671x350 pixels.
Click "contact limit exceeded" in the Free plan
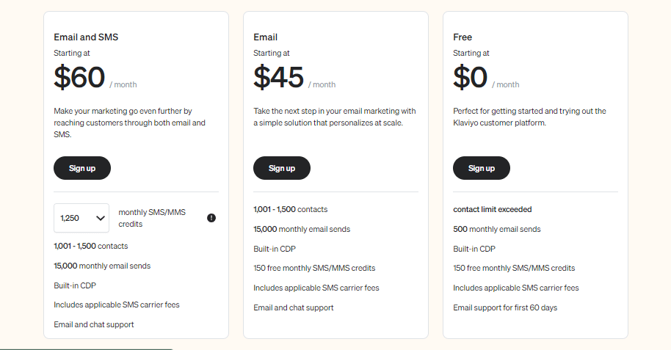(x=493, y=209)
